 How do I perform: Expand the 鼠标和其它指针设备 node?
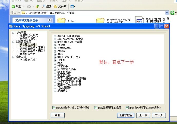point(55,82)
